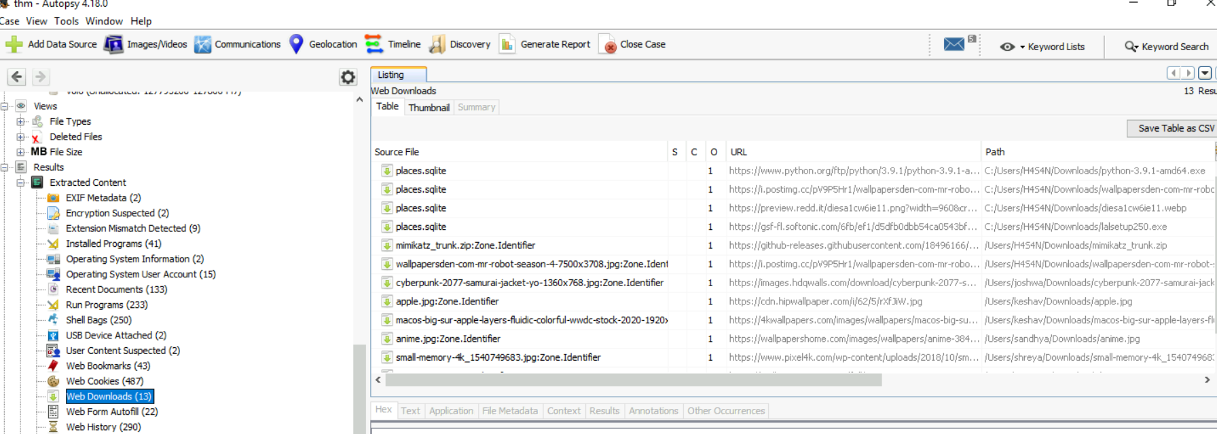1217x434 pixels.
Task: Open the Tools menu
Action: pos(67,21)
